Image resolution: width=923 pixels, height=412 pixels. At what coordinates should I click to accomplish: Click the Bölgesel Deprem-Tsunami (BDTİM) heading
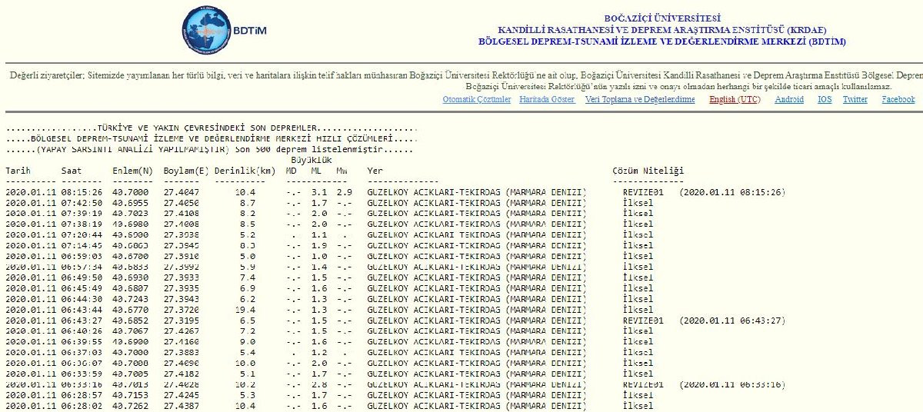coord(661,42)
